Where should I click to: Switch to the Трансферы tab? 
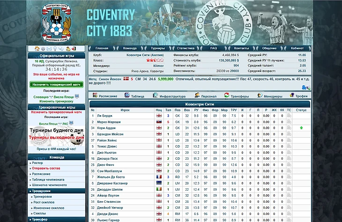240,96
